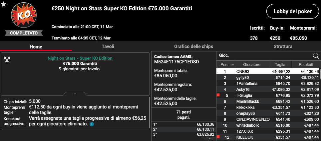Open Night on Stars - Super KO Edition link
321x141 pixels.
[80, 58]
